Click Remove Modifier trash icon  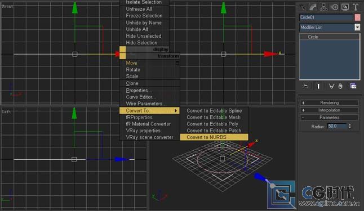click(340, 86)
